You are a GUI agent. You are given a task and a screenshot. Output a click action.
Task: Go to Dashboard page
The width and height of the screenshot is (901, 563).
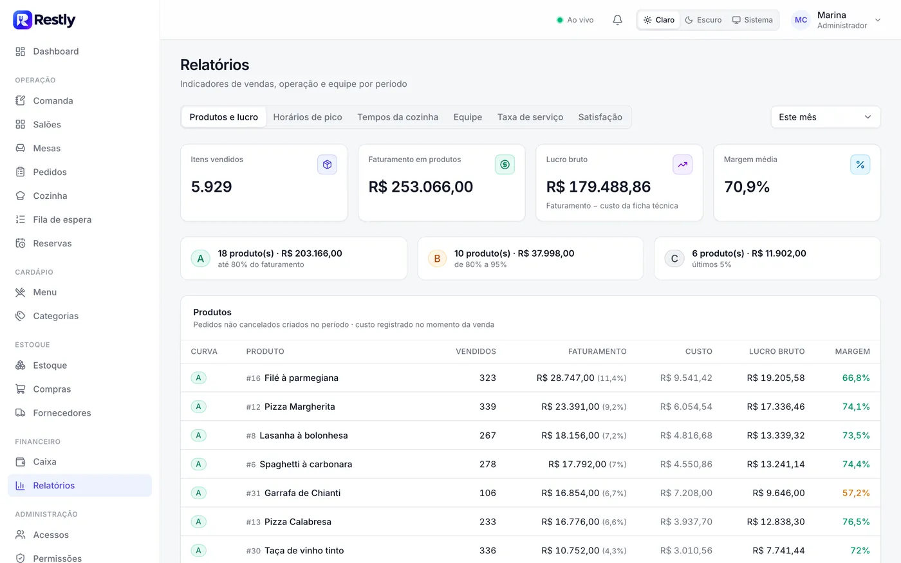point(80,51)
